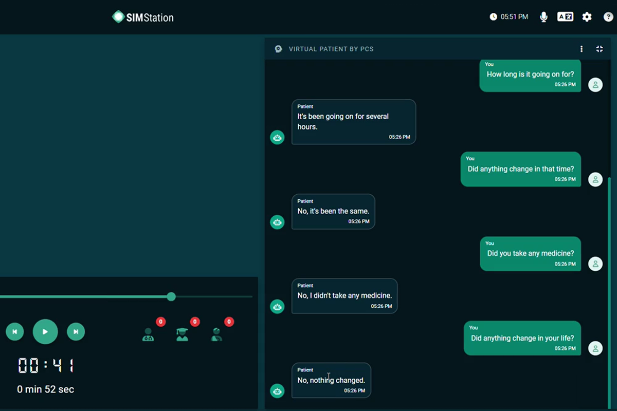Click the 05:51 PM clock time
The image size is (617, 411).
pyautogui.click(x=515, y=17)
